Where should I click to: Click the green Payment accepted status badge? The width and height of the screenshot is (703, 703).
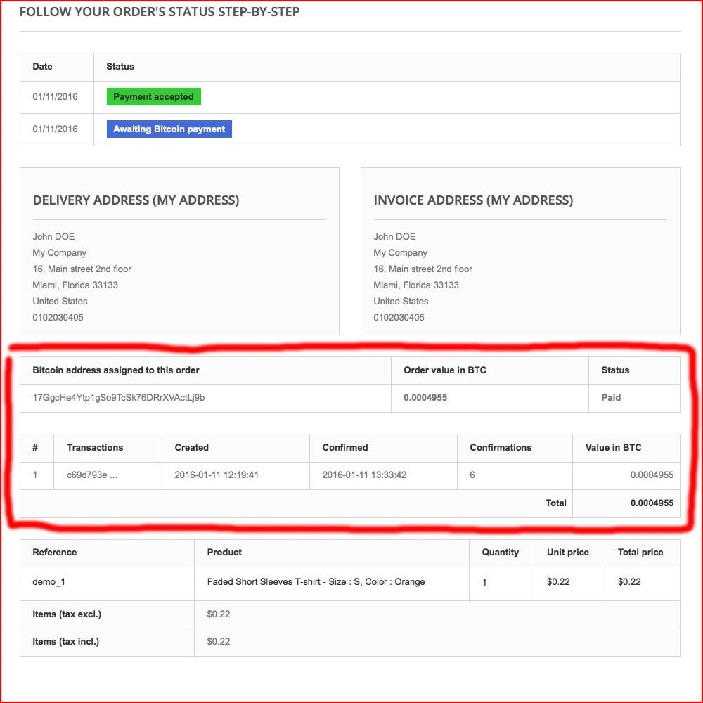[x=153, y=97]
